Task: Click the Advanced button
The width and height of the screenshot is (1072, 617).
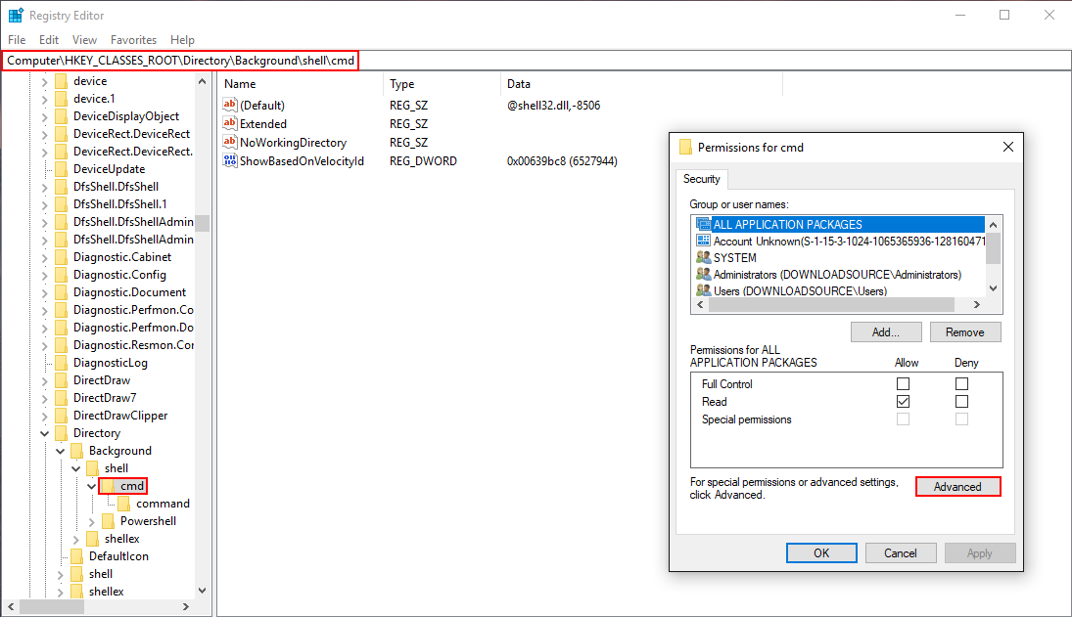Action: coord(957,487)
